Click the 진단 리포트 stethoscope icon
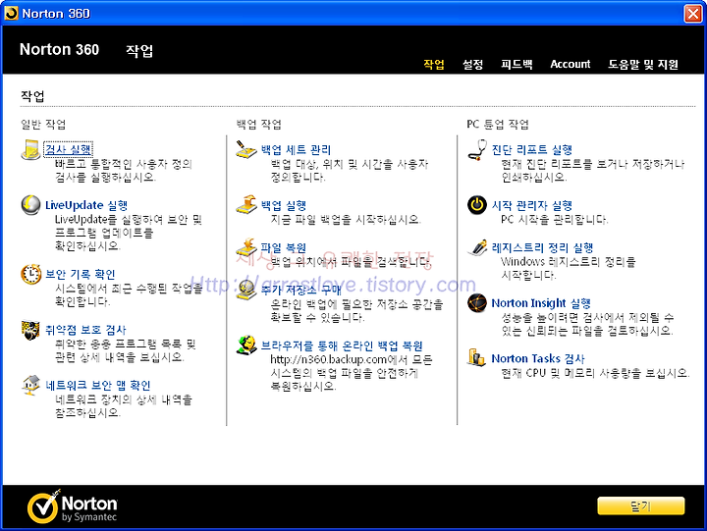This screenshot has width=707, height=531. click(x=477, y=149)
